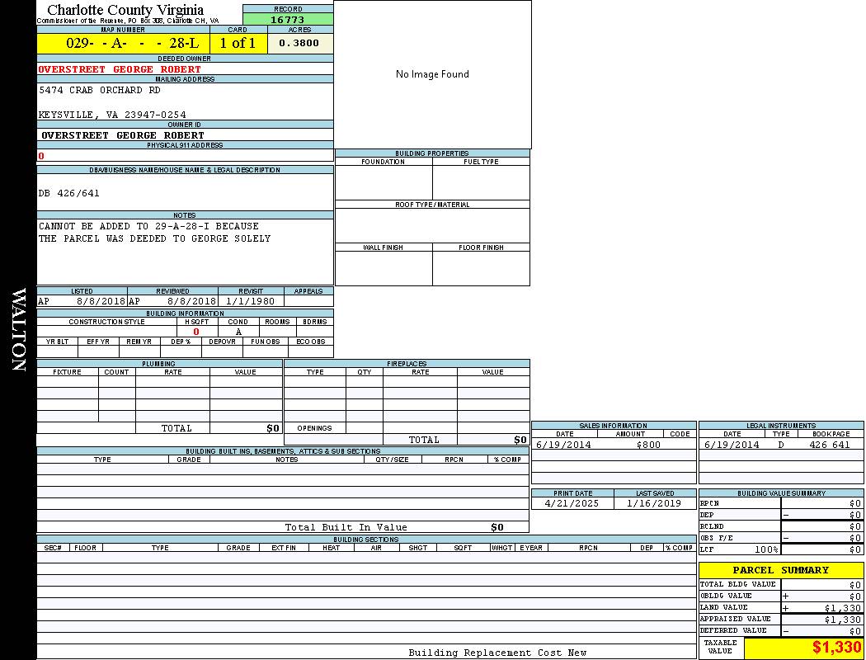Select the acres value 0.3800

299,44
